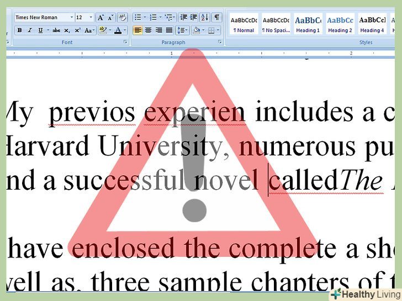Apply borders using the Borders icon
Viewport: 402px width, 301px height.
(x=211, y=30)
